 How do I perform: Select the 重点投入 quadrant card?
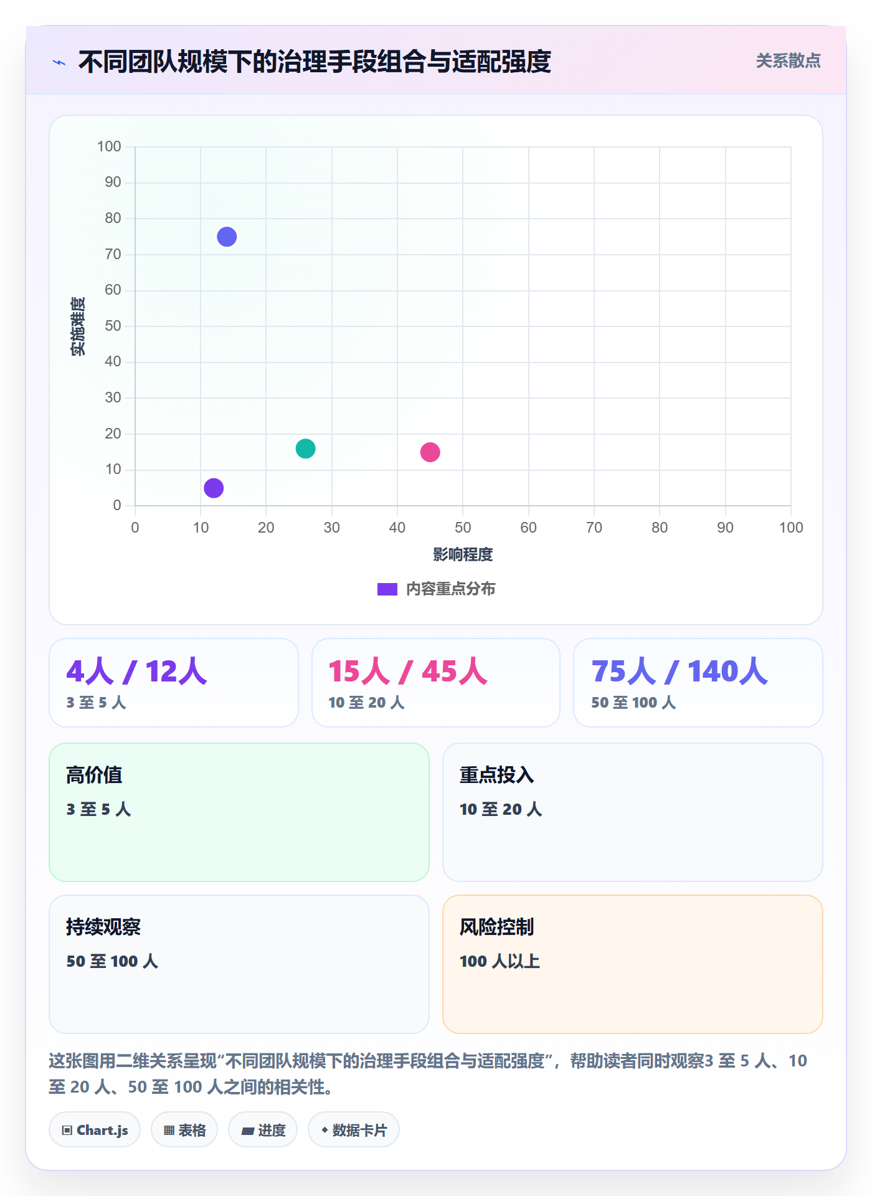pos(633,812)
